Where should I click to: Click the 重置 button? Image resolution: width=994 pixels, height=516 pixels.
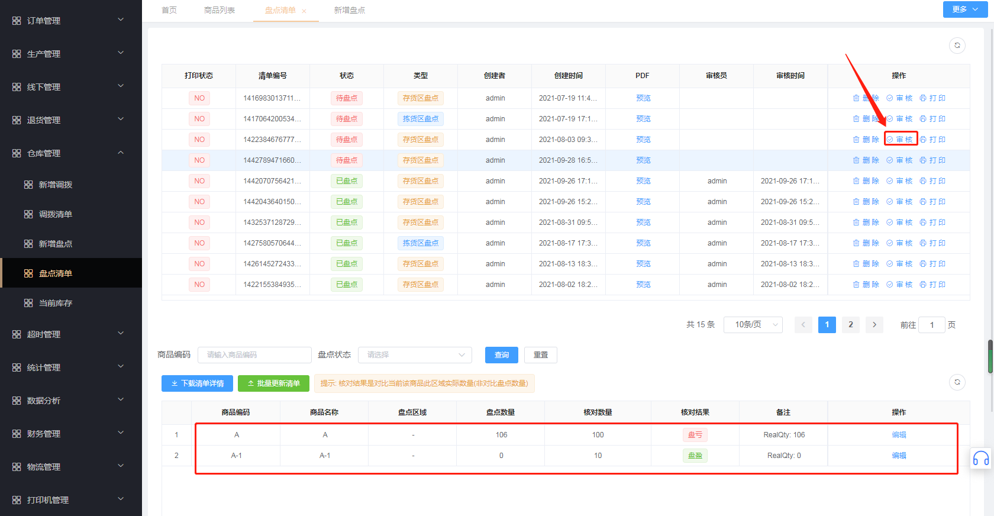pos(541,355)
